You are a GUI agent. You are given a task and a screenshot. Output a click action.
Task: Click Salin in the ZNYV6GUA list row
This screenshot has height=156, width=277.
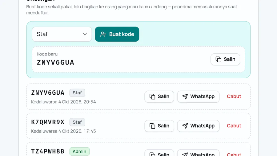[159, 96]
